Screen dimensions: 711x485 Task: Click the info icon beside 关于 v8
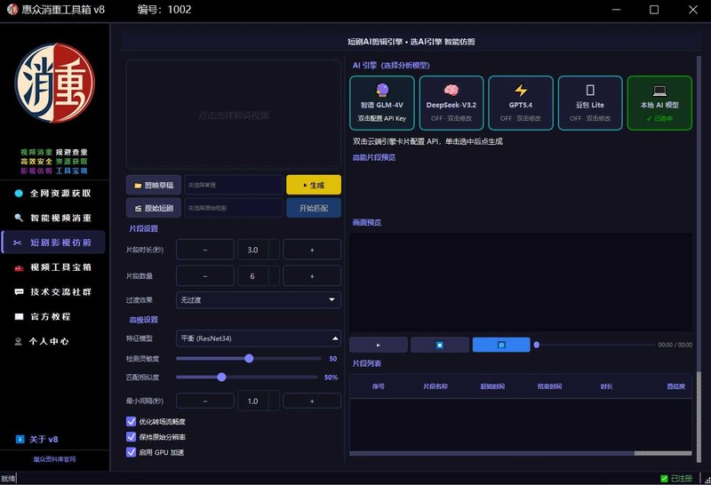20,439
